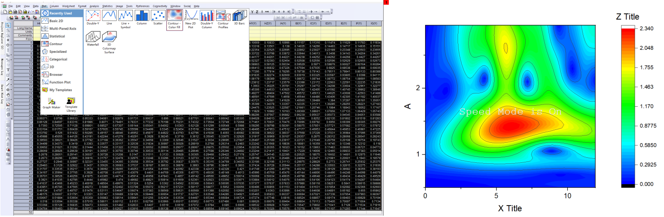Open the Worksheet menu
Image resolution: width=664 pixels, height=217 pixels.
[x=69, y=6]
